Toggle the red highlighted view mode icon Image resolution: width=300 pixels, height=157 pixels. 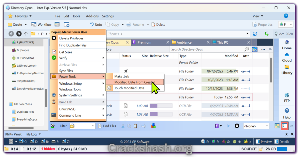(x=284, y=126)
